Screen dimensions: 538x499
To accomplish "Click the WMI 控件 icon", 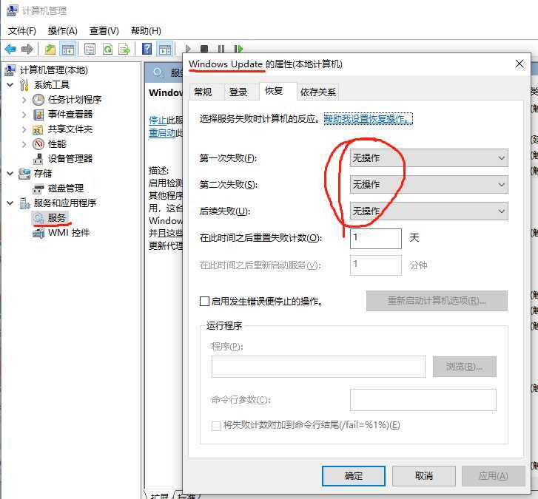I will (x=38, y=233).
